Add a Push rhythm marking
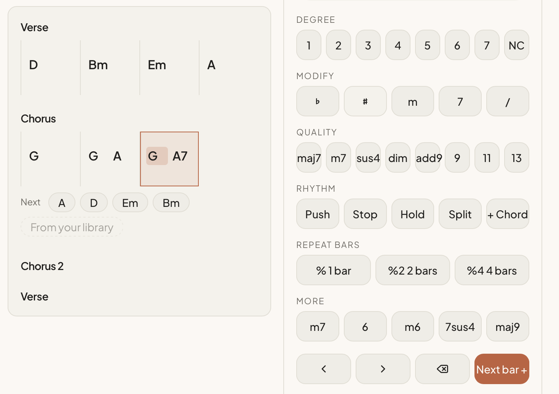The height and width of the screenshot is (394, 559). point(318,214)
